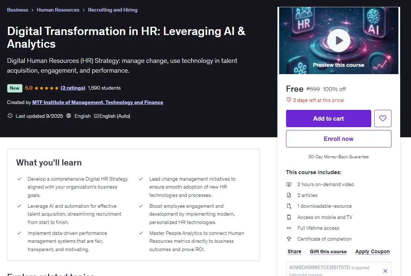The image size is (411, 276).
Task: Click breadcrumb chevron after Human Resources
Action: (84, 10)
